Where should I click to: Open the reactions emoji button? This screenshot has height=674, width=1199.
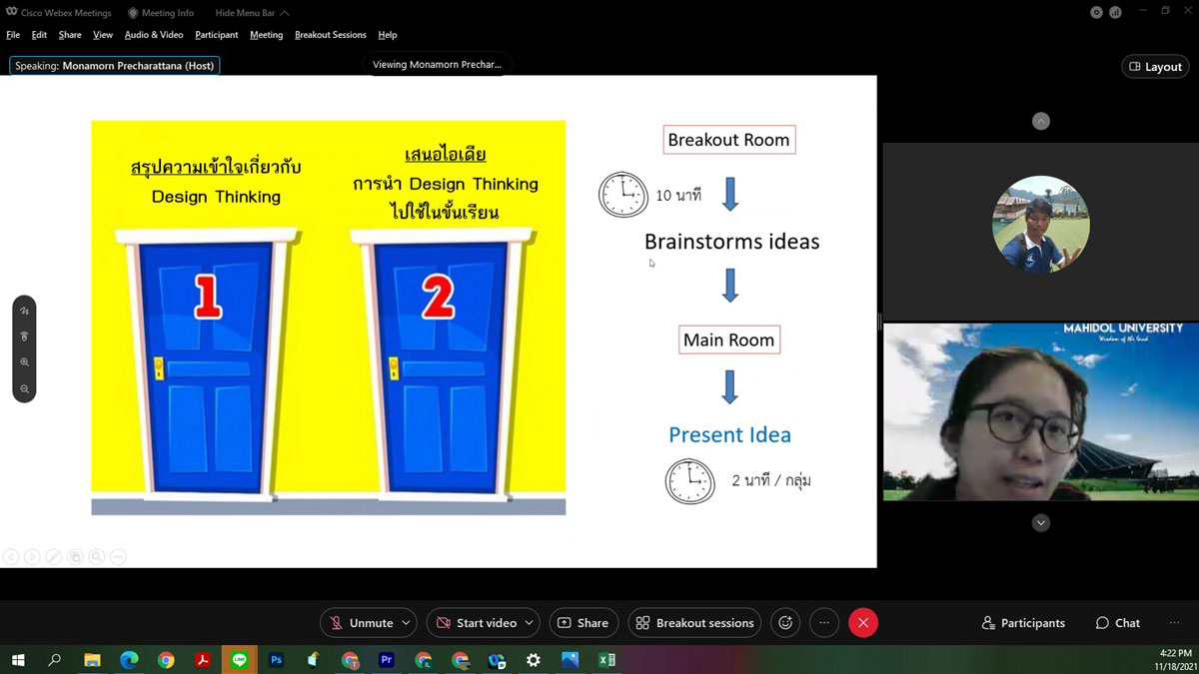(785, 623)
